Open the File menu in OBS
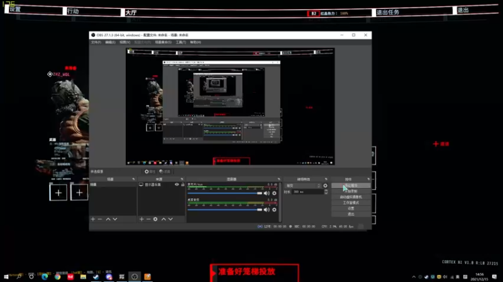 point(96,42)
